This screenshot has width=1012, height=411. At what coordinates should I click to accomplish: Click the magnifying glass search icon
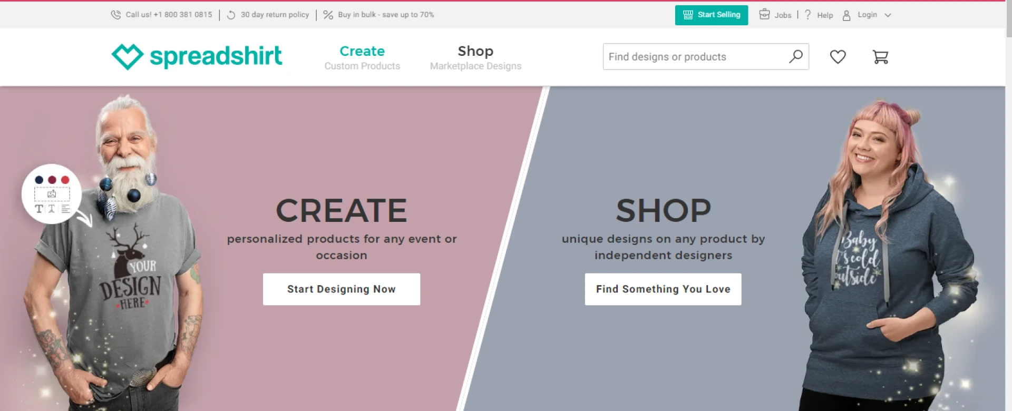pos(795,56)
